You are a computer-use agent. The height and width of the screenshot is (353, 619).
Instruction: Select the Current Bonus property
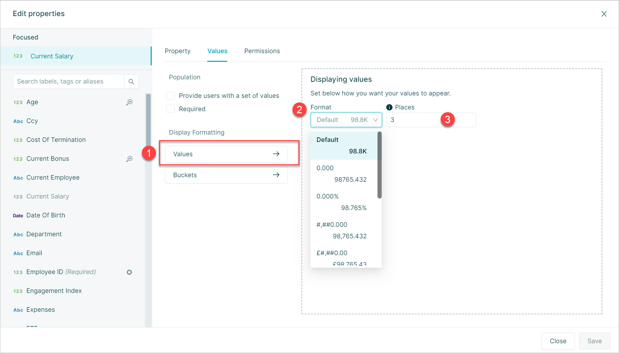(x=73, y=159)
